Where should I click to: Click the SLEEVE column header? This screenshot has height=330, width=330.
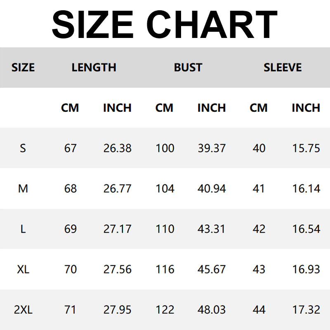(283, 67)
